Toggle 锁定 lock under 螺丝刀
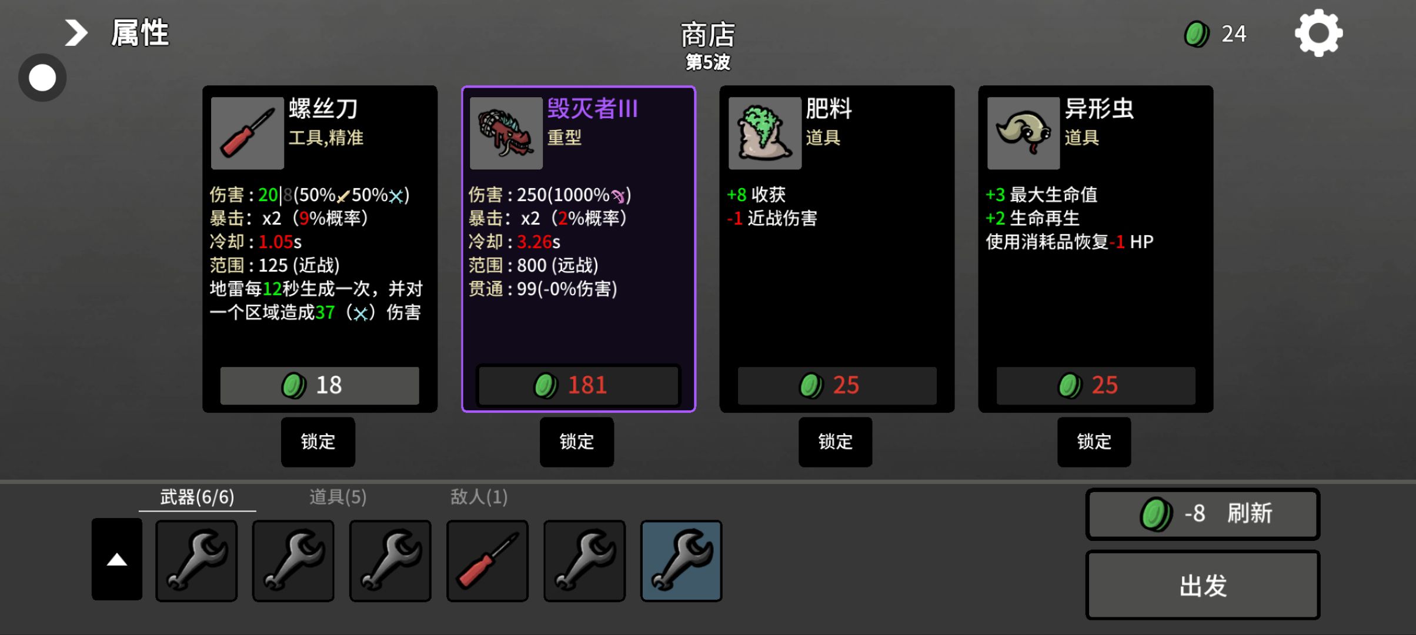The width and height of the screenshot is (1416, 635). pyautogui.click(x=318, y=442)
